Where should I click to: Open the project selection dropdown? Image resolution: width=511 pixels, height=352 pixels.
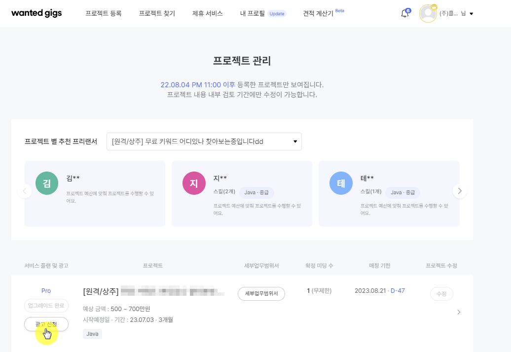click(204, 141)
